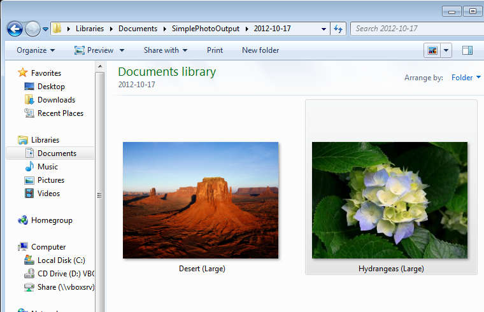Click the Recent Places icon
The width and height of the screenshot is (484, 312).
click(x=29, y=113)
